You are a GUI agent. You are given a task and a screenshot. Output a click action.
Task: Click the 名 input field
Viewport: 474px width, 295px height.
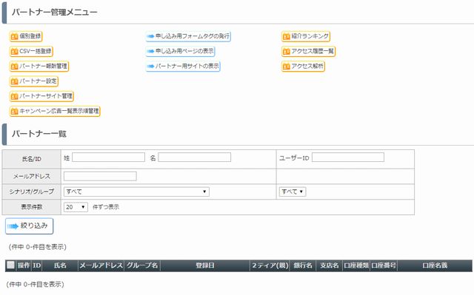click(194, 157)
